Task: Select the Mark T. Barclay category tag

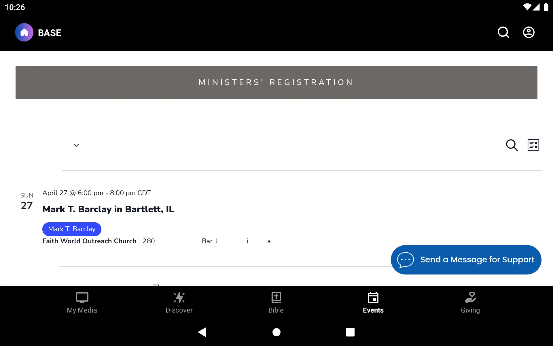Action: 72,229
